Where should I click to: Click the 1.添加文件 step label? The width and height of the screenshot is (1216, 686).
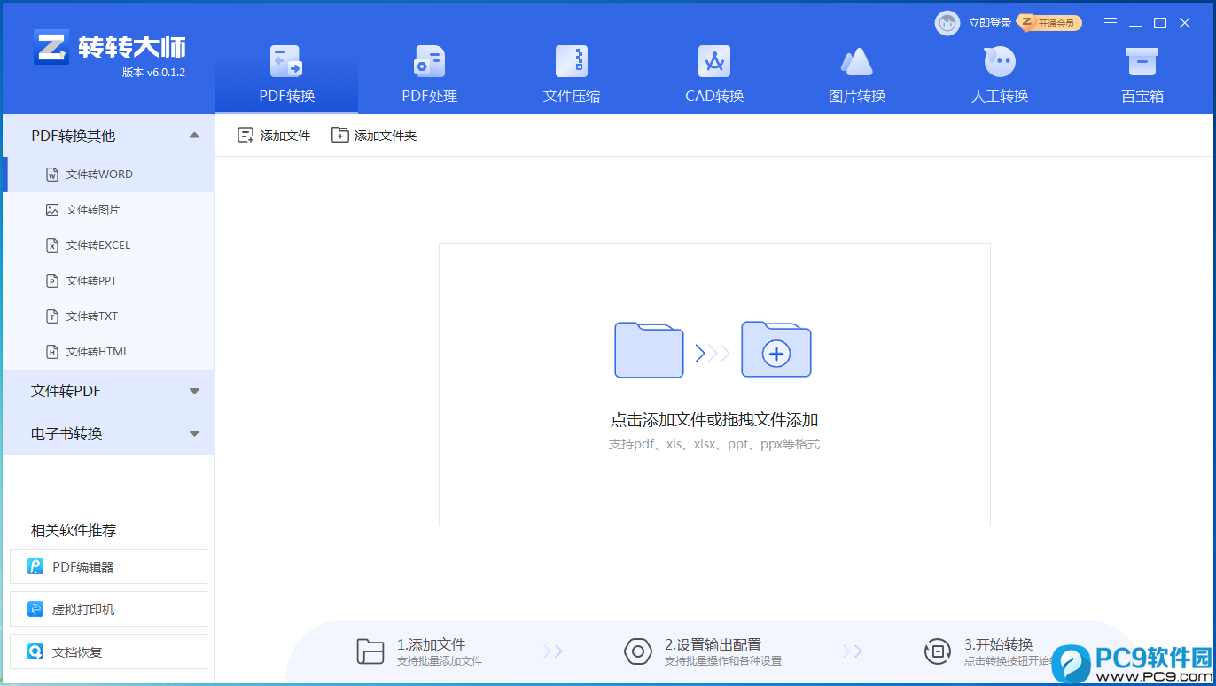pos(431,644)
